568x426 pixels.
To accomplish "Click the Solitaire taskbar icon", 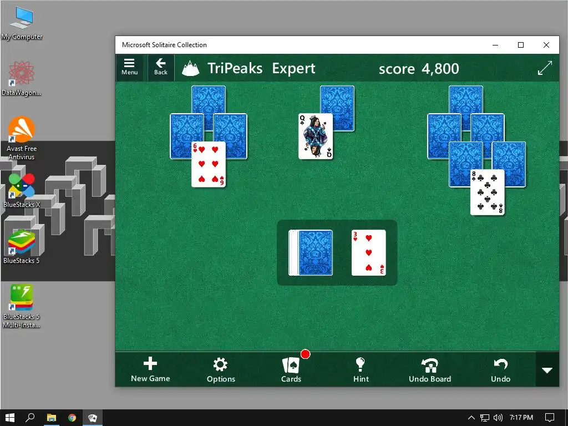I will pyautogui.click(x=93, y=418).
